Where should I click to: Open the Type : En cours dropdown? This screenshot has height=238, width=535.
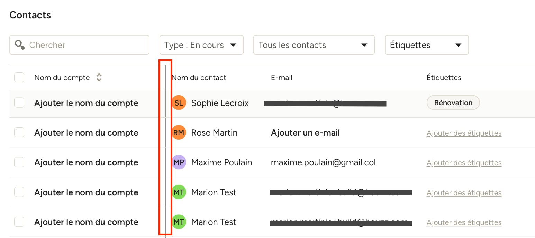coord(201,45)
